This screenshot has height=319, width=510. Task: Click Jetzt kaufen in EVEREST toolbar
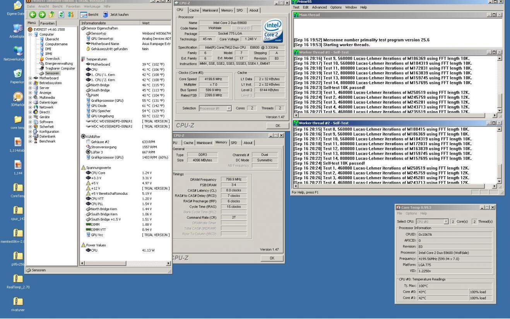(116, 15)
